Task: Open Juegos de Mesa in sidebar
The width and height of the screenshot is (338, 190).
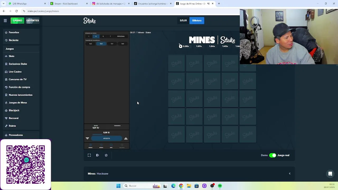Action: pyautogui.click(x=18, y=103)
